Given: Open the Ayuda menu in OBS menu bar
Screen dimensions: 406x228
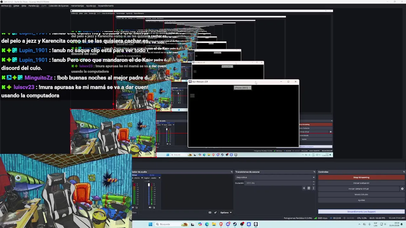Looking at the screenshot, I should 91,6.
